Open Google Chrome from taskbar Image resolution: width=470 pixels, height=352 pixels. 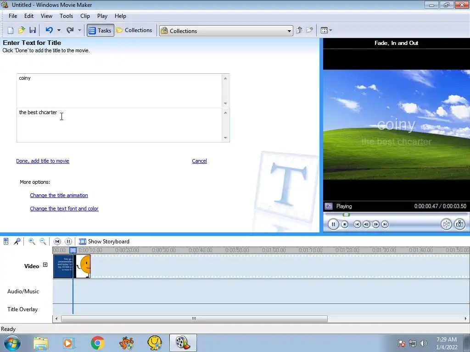(x=97, y=343)
